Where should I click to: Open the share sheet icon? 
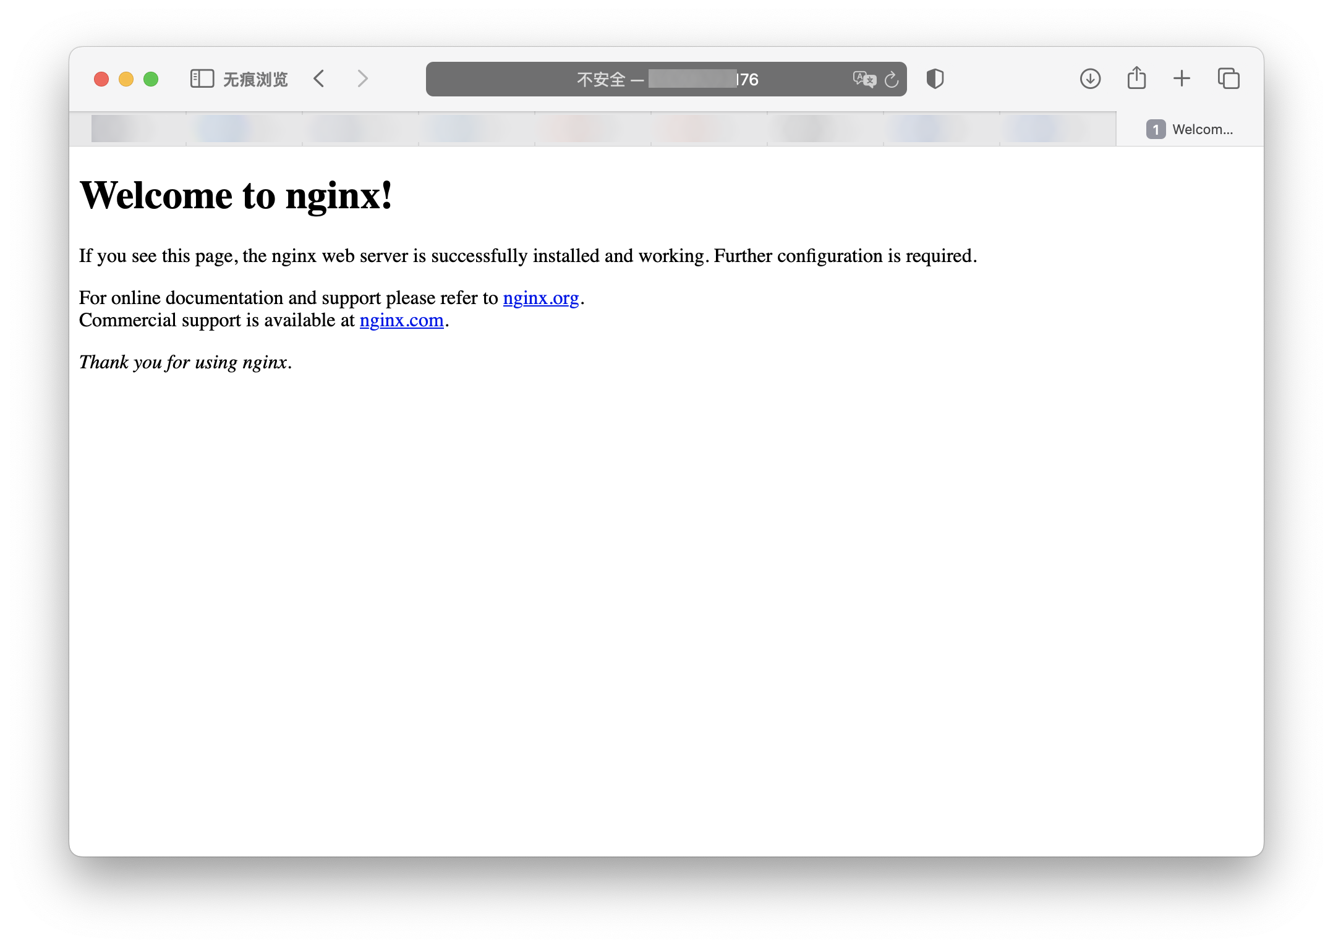point(1136,78)
